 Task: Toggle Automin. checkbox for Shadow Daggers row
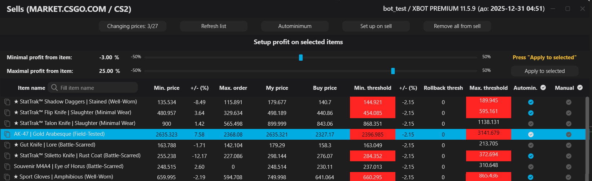coord(531,102)
